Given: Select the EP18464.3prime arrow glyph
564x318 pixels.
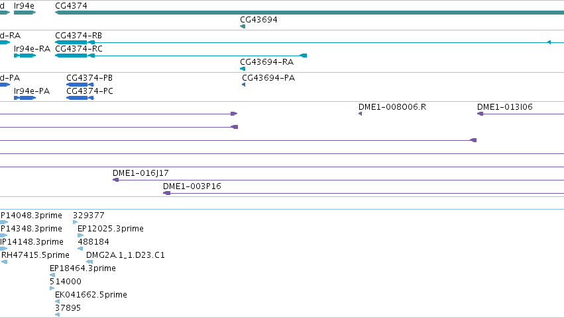Looking at the screenshot, I should [x=52, y=275].
